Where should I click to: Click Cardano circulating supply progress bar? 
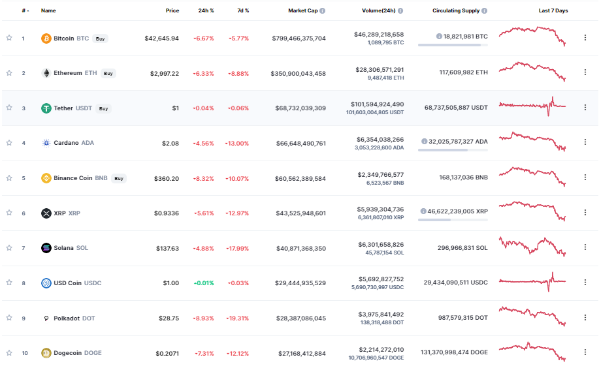tap(453, 150)
